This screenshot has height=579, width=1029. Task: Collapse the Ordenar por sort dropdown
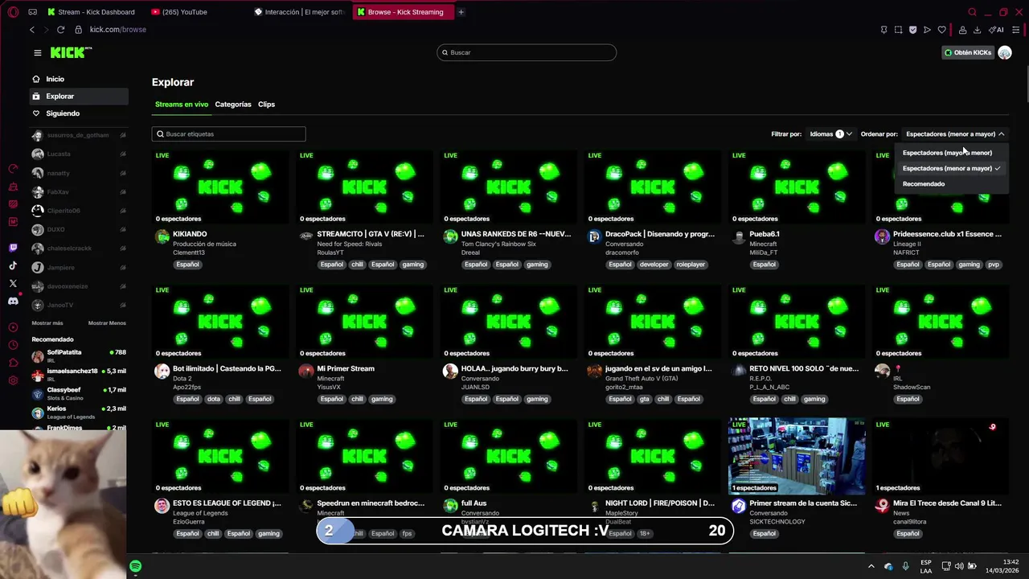tap(955, 134)
